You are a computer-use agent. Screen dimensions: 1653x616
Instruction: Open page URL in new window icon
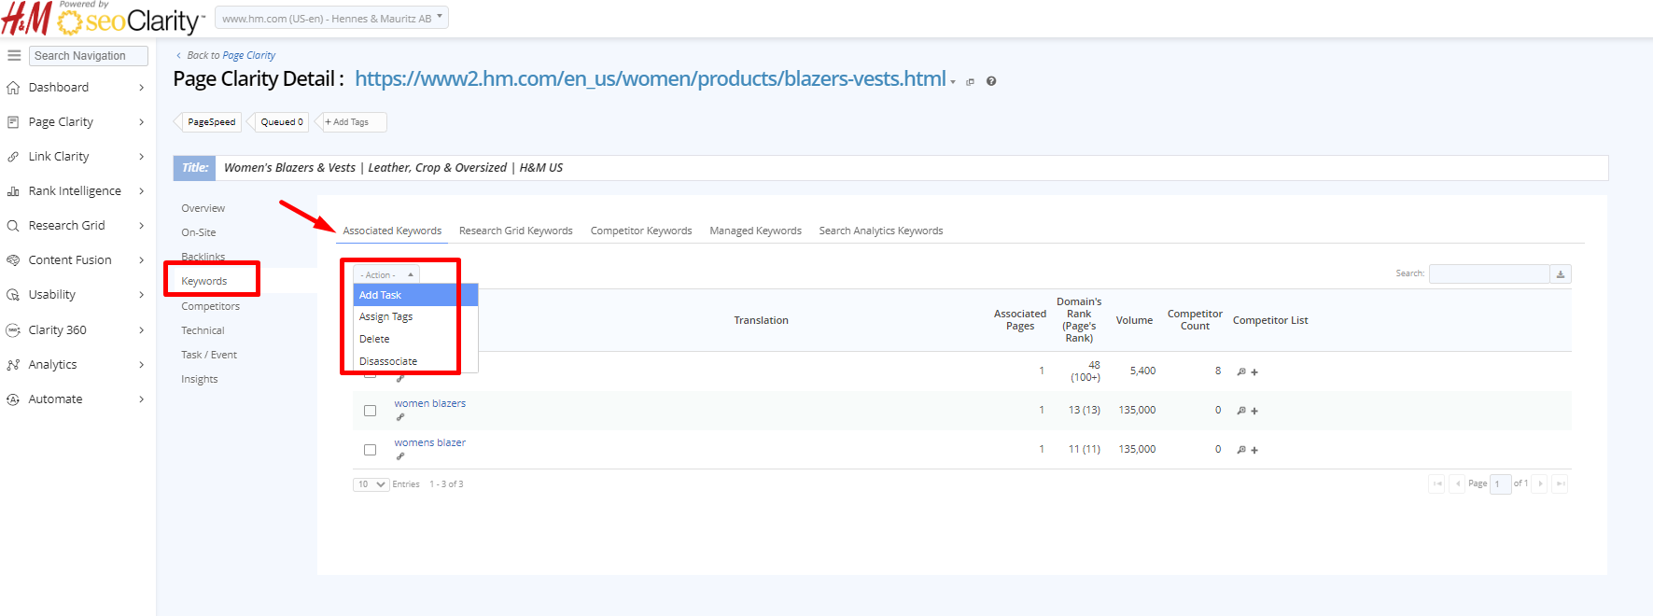(x=970, y=82)
